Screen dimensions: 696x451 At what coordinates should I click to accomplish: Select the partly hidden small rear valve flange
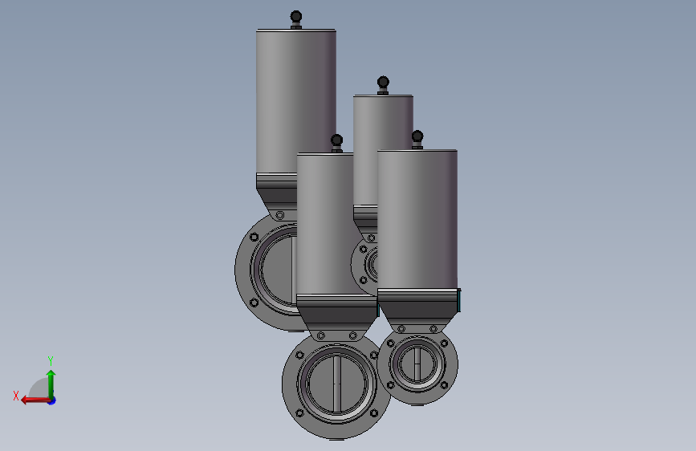pyautogui.click(x=363, y=266)
